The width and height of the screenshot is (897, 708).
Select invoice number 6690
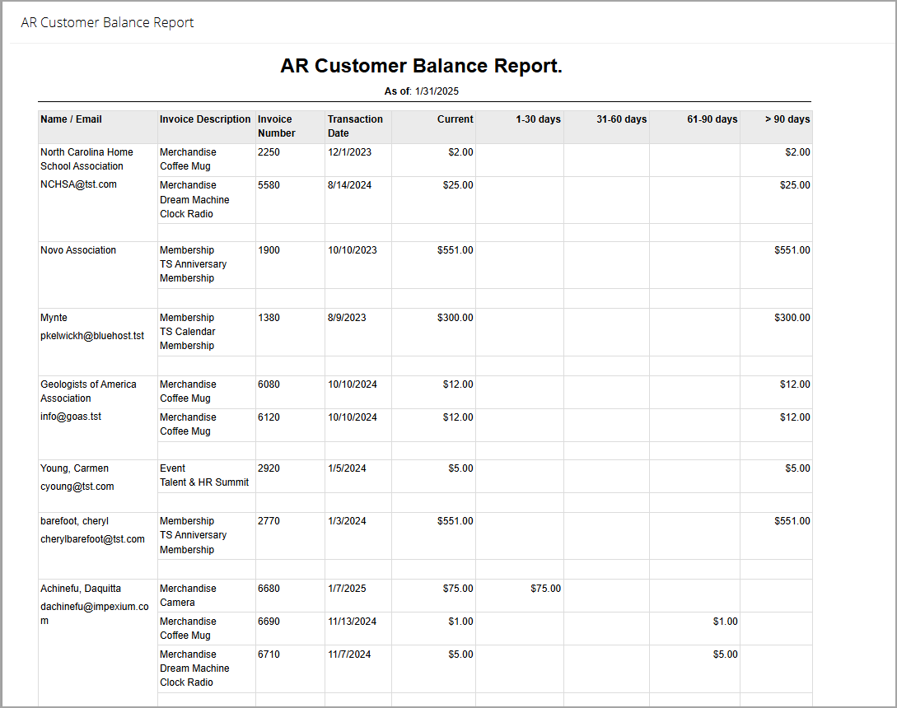[269, 621]
